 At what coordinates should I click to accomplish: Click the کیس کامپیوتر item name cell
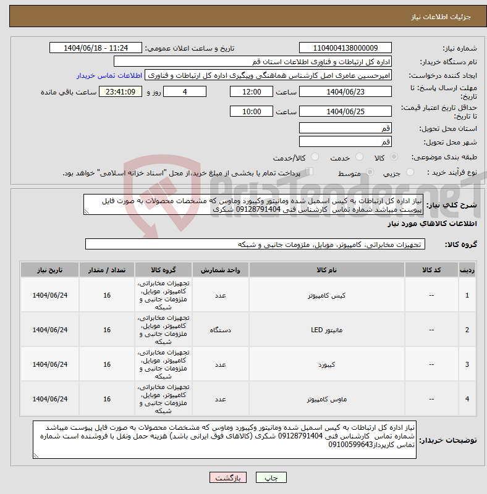(327, 295)
